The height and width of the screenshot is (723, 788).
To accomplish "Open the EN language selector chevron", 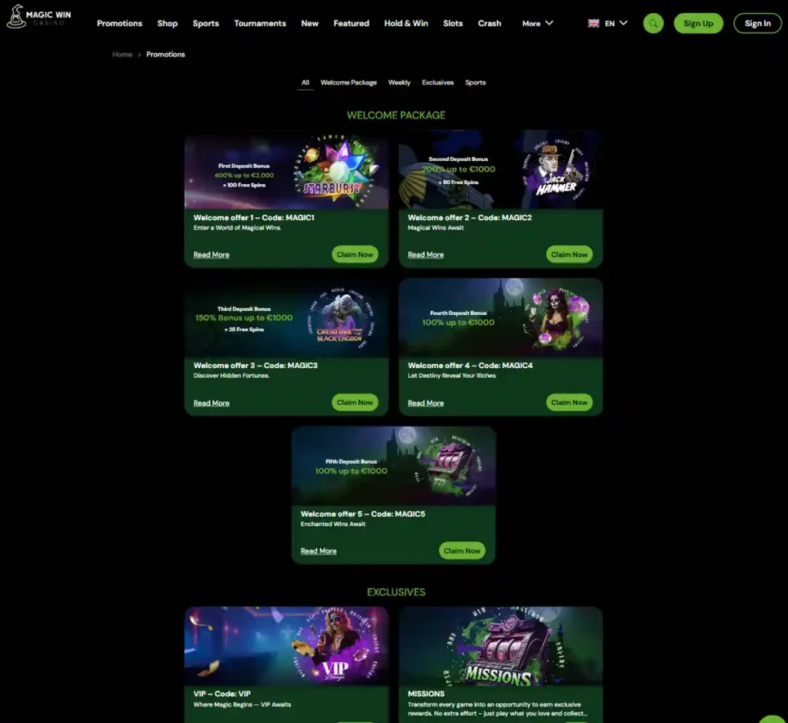I will pyautogui.click(x=623, y=23).
